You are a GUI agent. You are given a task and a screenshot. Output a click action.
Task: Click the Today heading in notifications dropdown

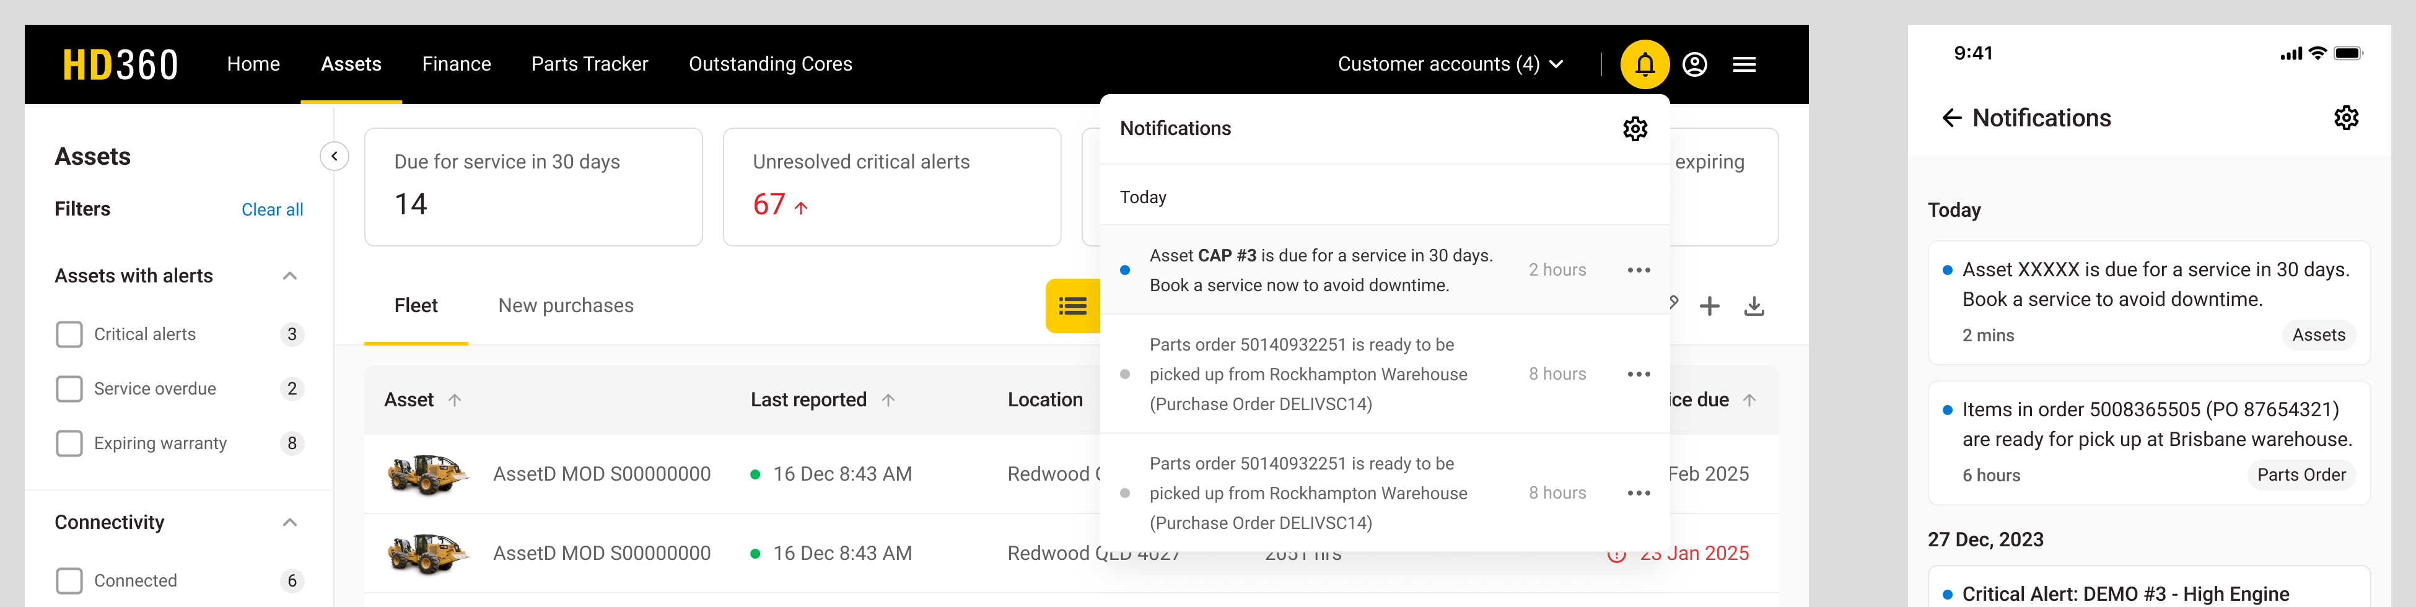coord(1144,198)
